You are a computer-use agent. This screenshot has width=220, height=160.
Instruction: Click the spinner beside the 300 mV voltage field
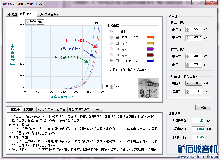[112, 87]
